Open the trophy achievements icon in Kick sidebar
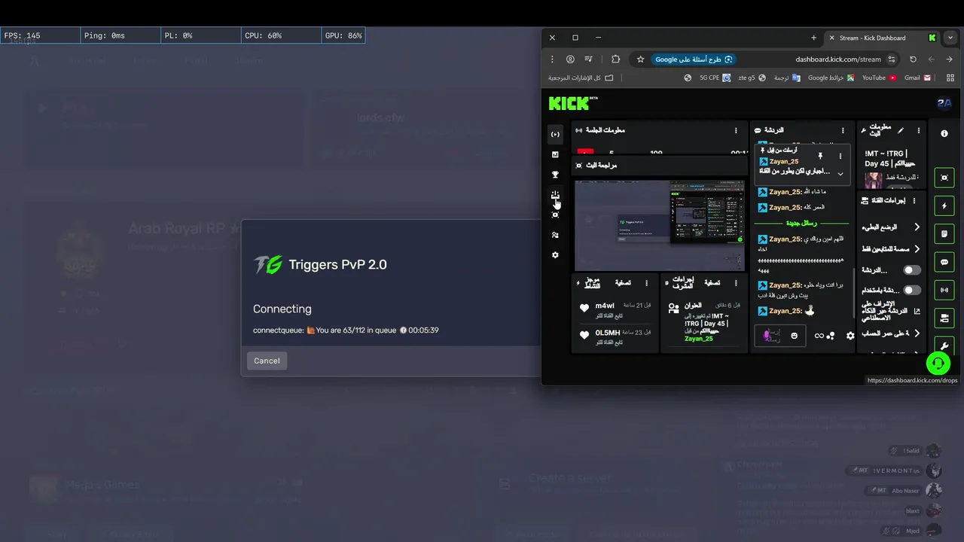The height and width of the screenshot is (542, 964). (x=555, y=175)
